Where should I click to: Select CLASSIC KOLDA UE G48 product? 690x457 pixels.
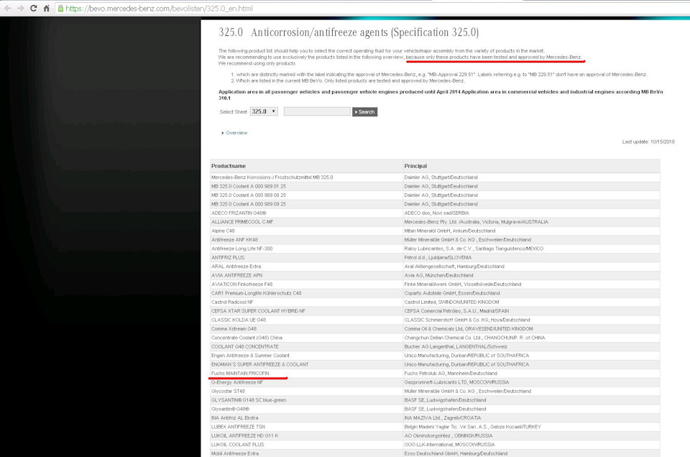click(239, 320)
